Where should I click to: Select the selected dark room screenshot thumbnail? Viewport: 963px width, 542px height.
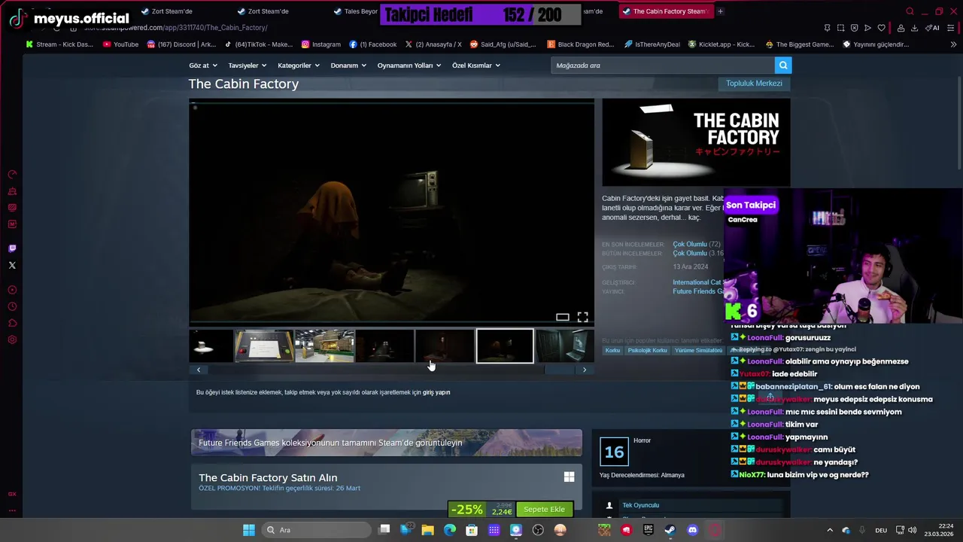point(505,346)
